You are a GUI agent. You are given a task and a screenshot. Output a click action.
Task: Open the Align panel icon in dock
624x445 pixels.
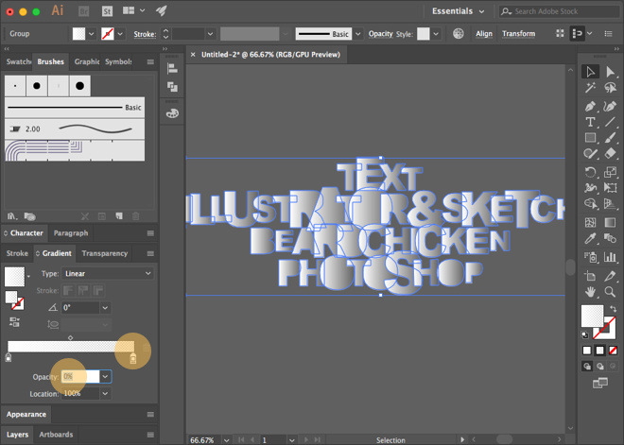tap(172, 68)
